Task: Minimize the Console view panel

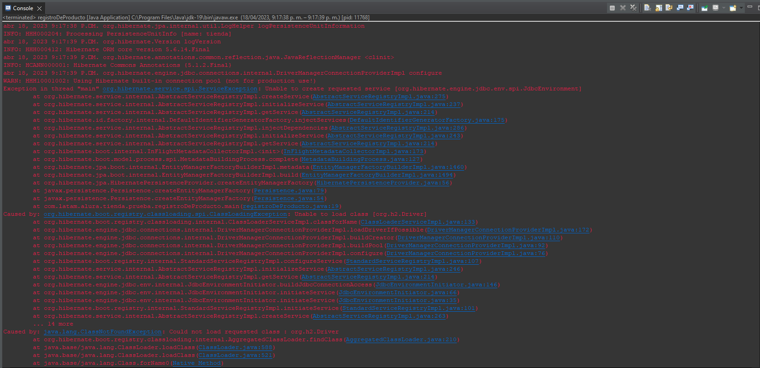Action: (749, 6)
